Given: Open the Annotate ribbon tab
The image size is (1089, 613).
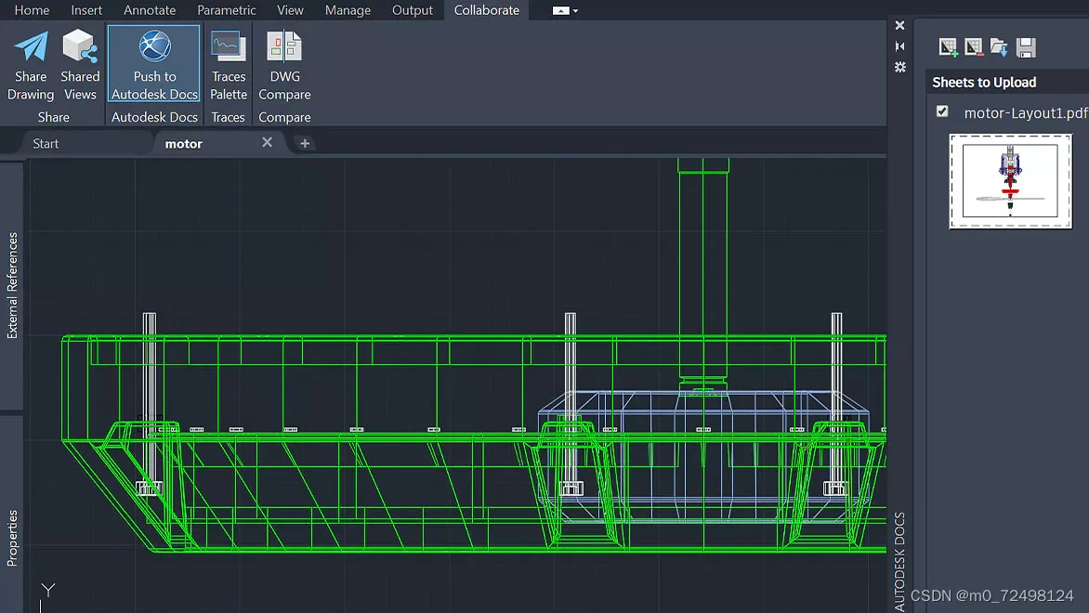Looking at the screenshot, I should tap(150, 10).
